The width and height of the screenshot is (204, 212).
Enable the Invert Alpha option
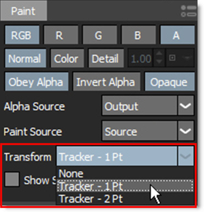coord(106,82)
